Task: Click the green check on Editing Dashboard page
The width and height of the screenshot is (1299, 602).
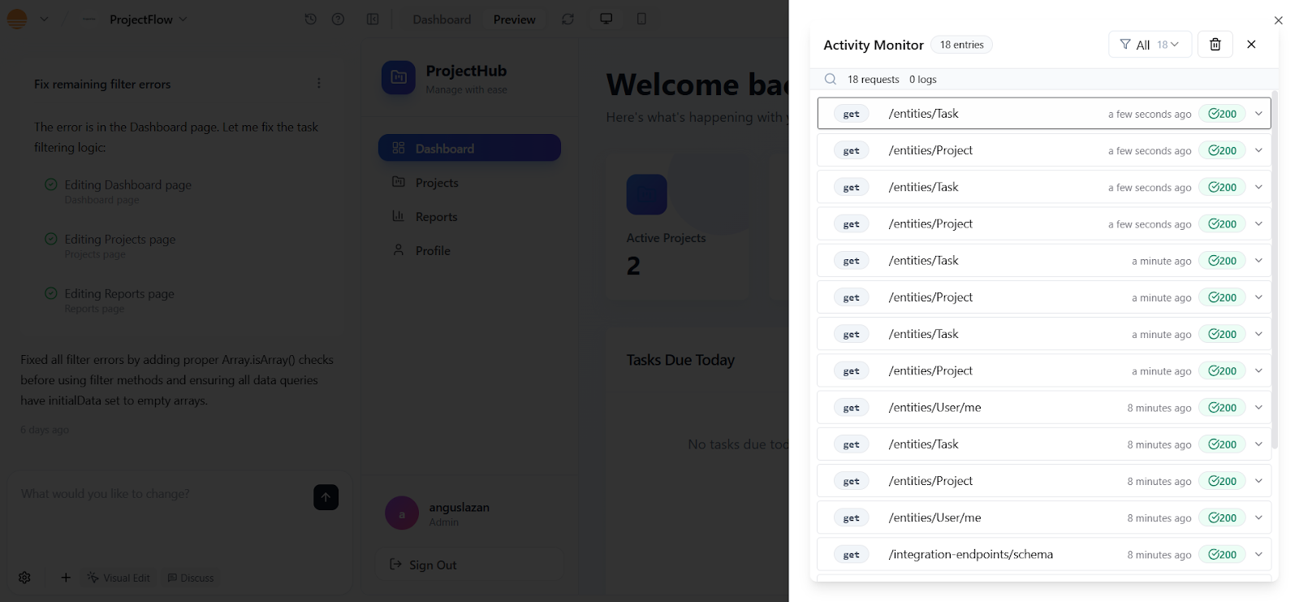Action: pos(51,184)
